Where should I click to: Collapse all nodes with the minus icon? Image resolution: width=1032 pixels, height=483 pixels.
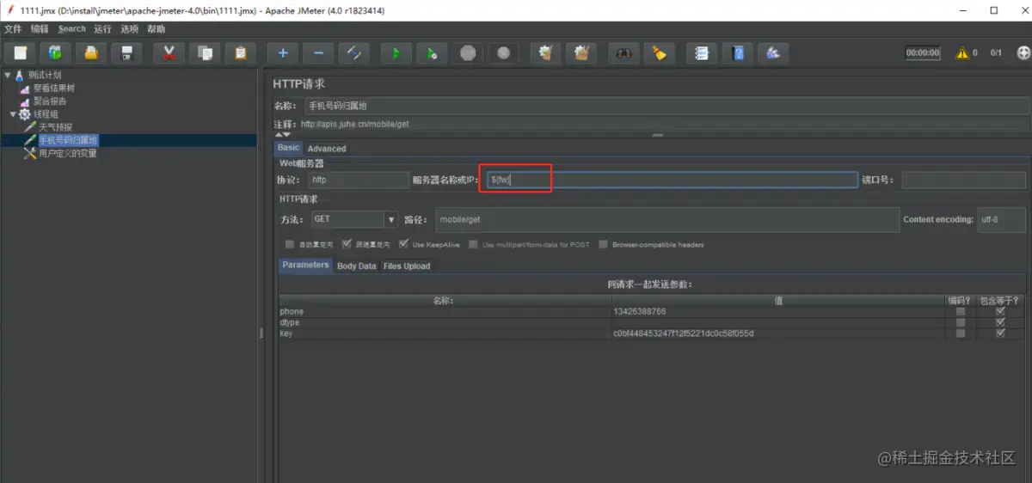coord(318,53)
